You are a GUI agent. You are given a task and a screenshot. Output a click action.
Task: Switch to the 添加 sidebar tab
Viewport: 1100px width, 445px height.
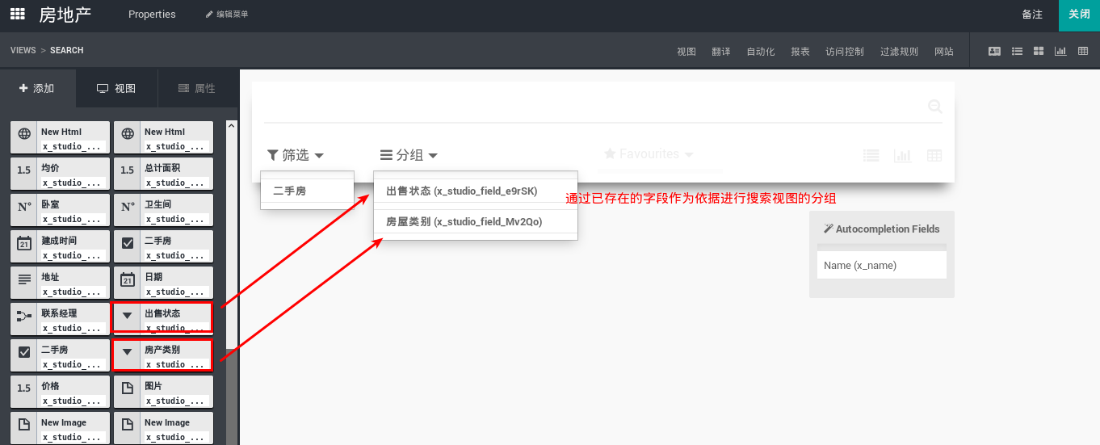click(37, 89)
